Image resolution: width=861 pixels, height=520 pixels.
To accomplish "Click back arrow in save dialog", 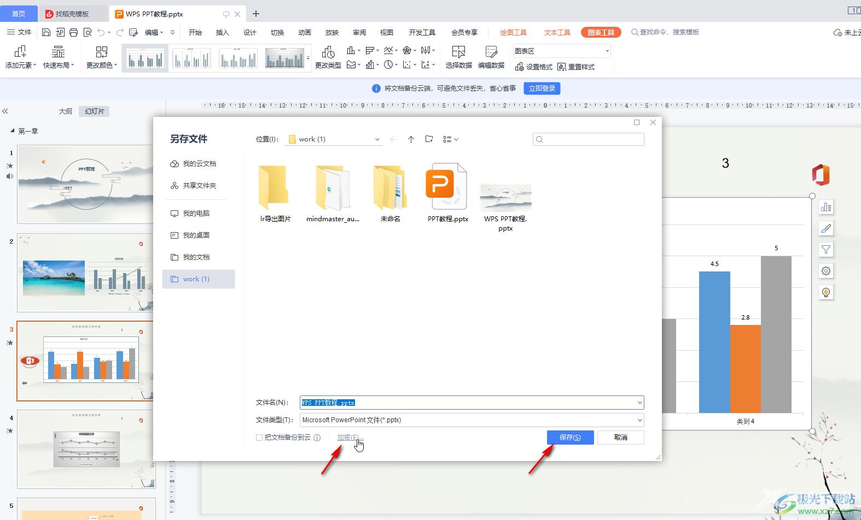I will point(393,139).
